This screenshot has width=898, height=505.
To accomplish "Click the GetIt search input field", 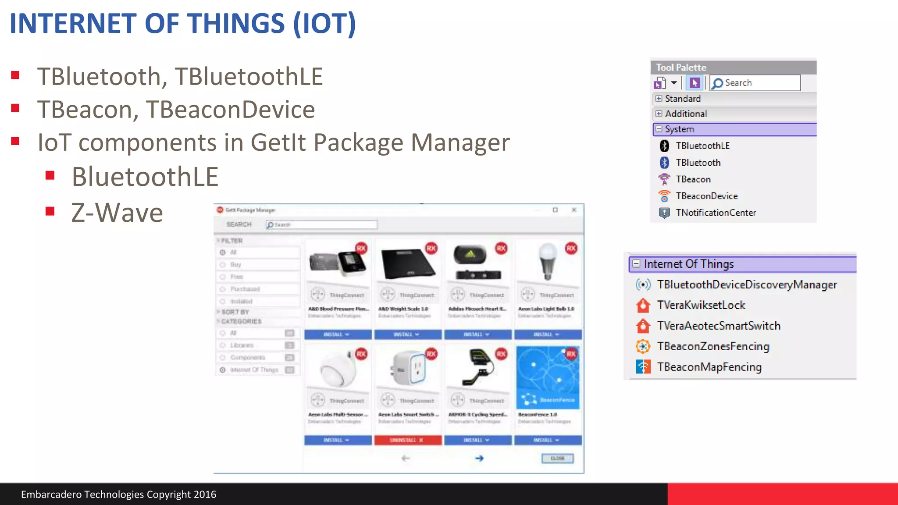I will [322, 224].
